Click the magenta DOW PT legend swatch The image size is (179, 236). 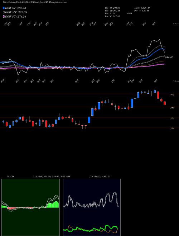point(4,16)
